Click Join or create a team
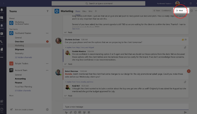 click(24, 109)
